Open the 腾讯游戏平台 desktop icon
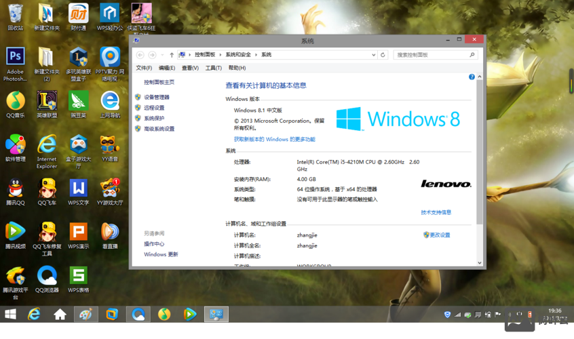 click(16, 282)
